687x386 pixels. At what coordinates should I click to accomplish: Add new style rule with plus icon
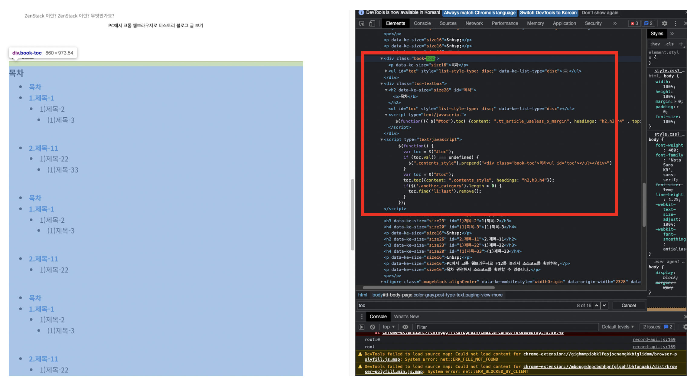point(681,44)
